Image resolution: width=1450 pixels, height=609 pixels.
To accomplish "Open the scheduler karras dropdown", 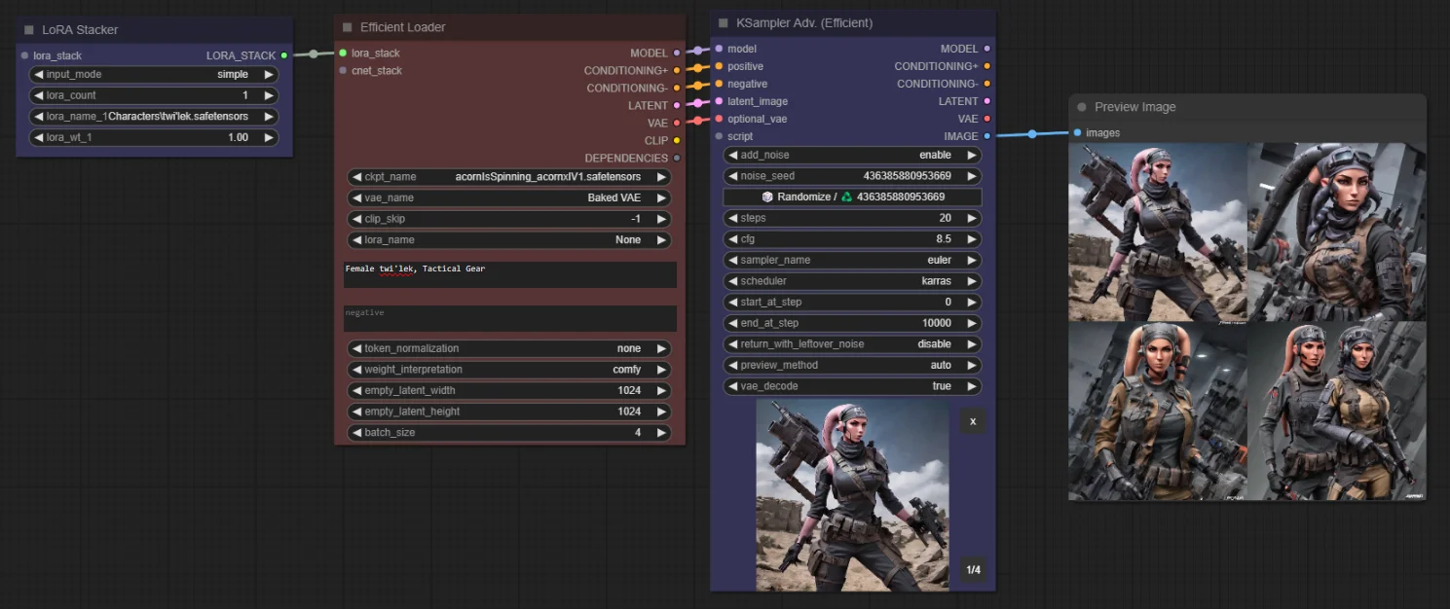I will (x=852, y=281).
